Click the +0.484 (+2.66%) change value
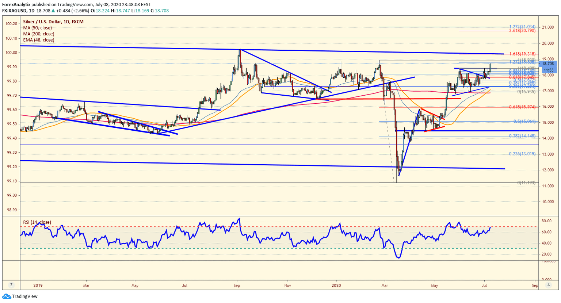The width and height of the screenshot is (561, 303). click(73, 11)
